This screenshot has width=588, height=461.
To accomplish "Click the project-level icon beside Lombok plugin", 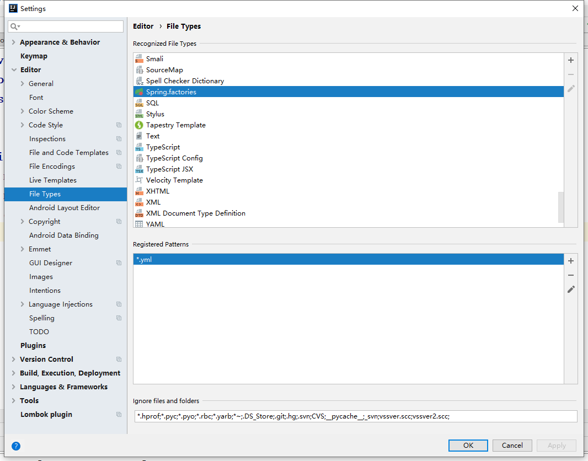I will 119,415.
